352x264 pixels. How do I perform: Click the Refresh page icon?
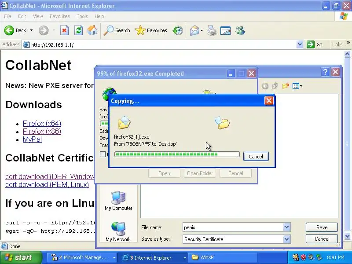pos(78,30)
